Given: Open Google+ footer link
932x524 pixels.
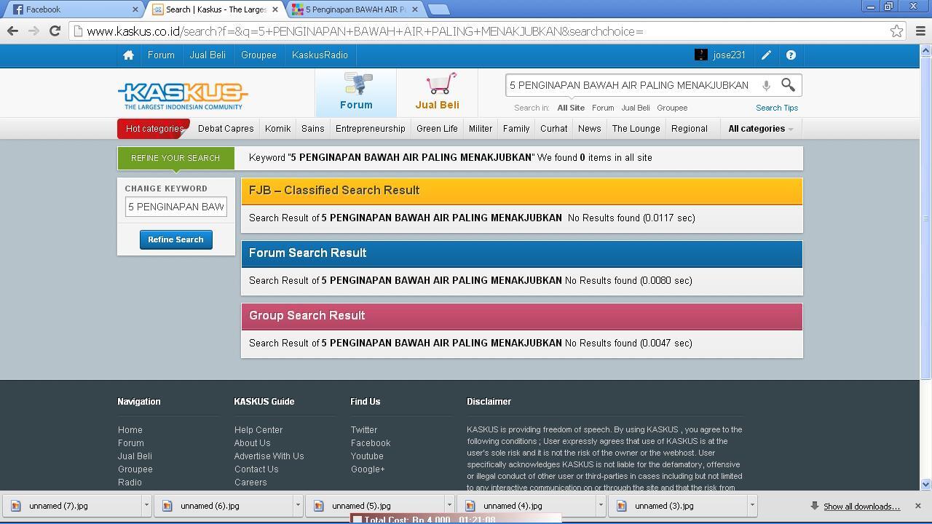Looking at the screenshot, I should click(x=368, y=469).
